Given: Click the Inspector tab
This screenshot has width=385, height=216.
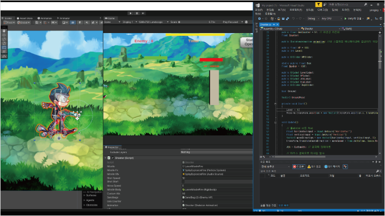Looking at the screenshot, I should pyautogui.click(x=112, y=147).
